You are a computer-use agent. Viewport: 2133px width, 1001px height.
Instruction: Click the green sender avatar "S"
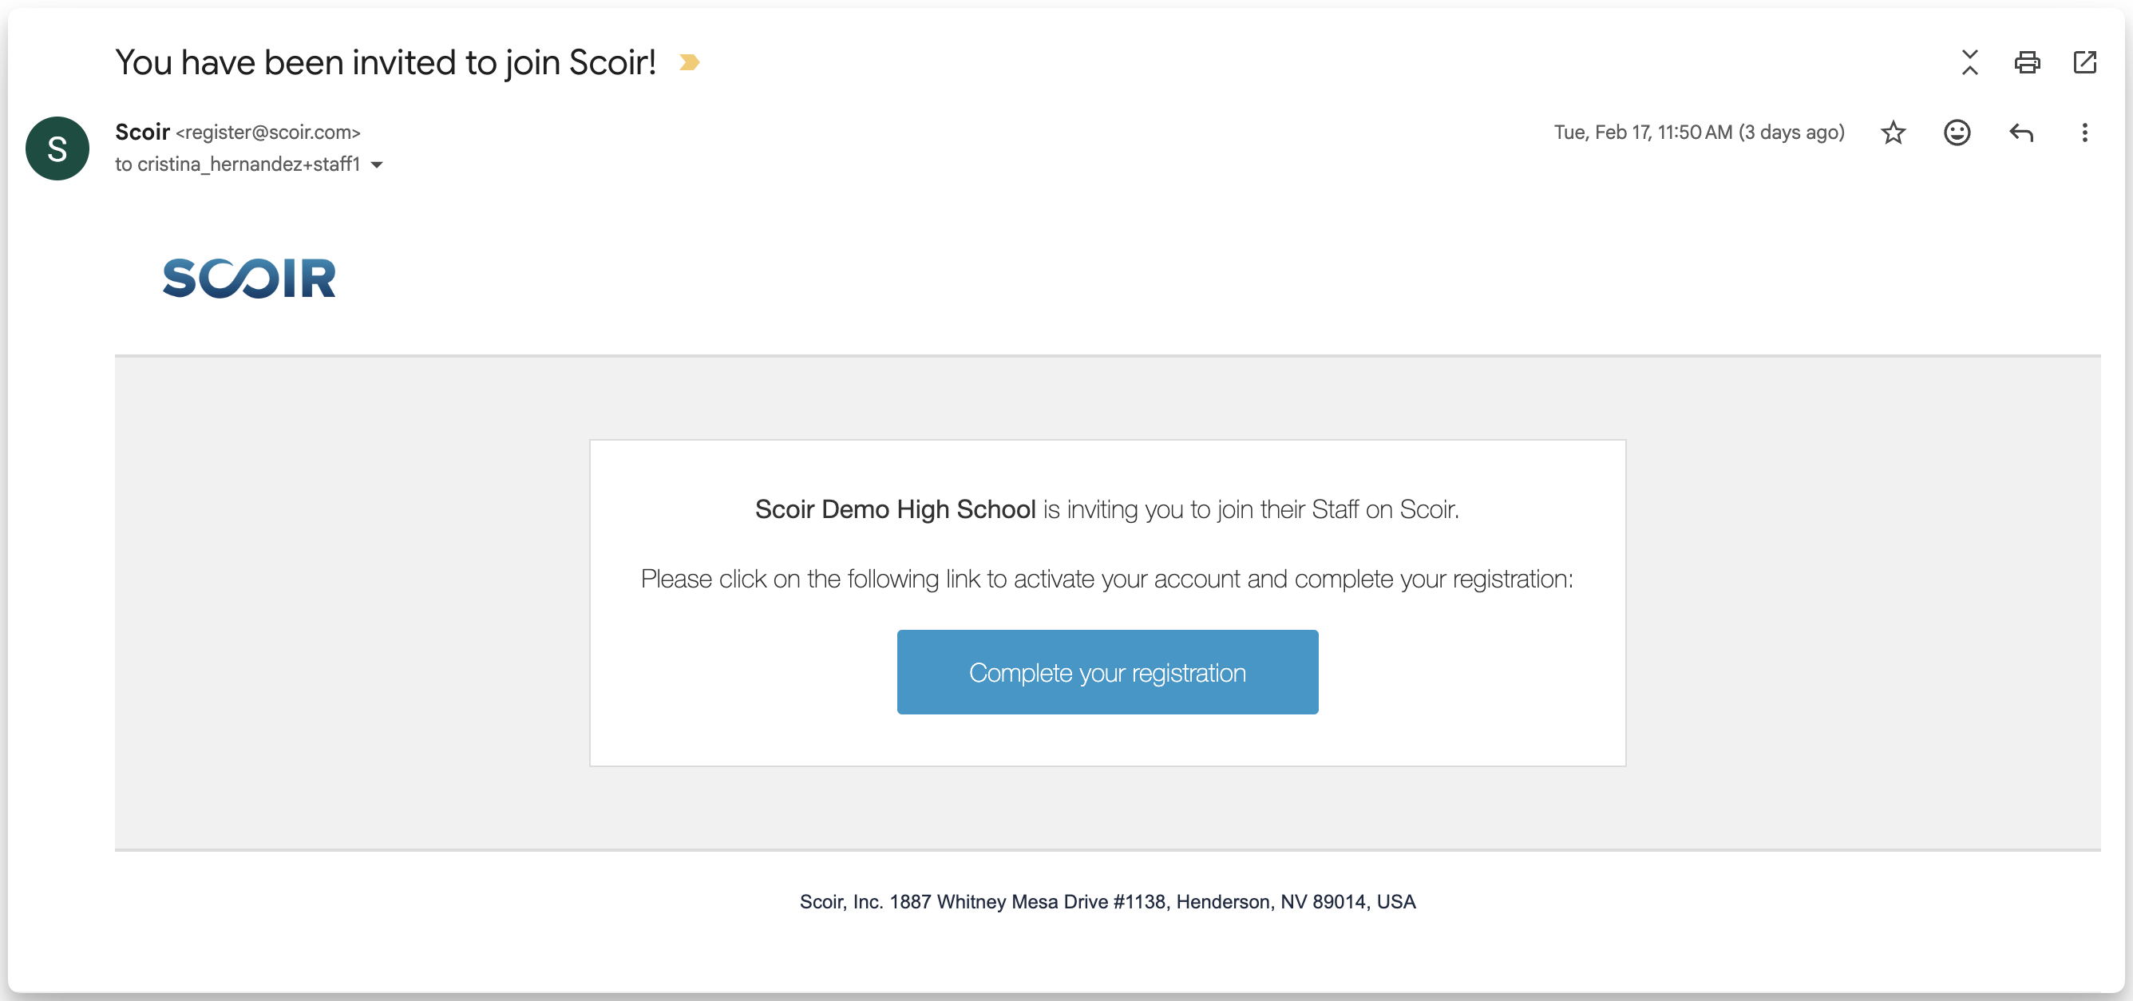[x=57, y=149]
